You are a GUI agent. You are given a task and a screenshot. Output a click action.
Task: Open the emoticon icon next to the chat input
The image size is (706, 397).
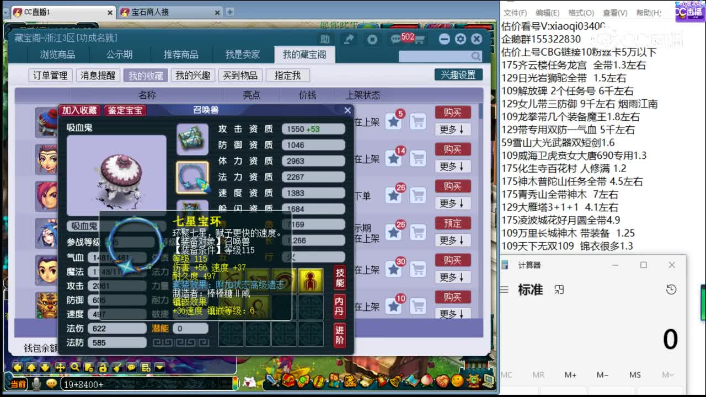[51, 384]
